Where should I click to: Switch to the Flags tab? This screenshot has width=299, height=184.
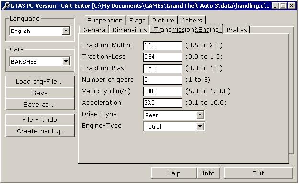138,20
